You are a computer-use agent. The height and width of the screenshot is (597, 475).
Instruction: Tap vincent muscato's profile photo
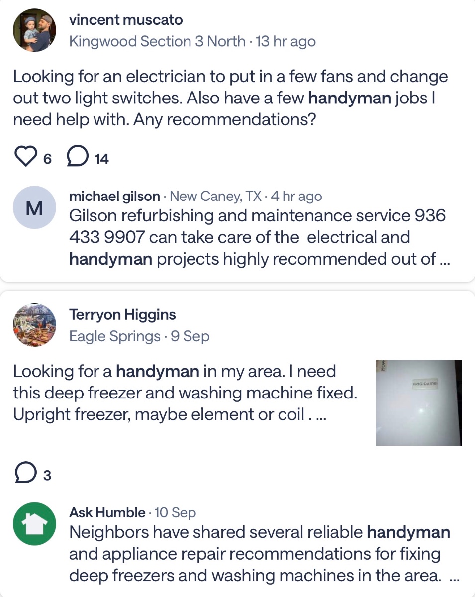[34, 30]
